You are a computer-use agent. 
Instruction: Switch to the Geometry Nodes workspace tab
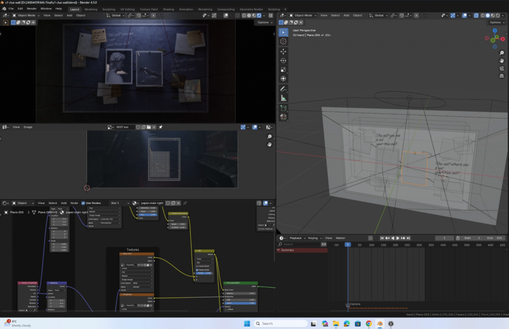pos(251,9)
